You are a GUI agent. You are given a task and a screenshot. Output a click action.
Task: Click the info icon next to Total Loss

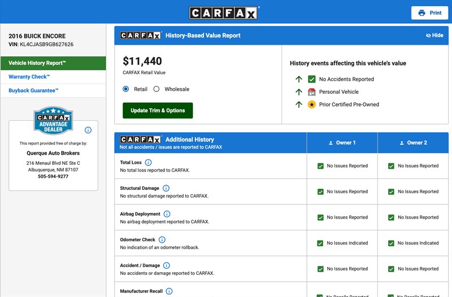tap(149, 163)
